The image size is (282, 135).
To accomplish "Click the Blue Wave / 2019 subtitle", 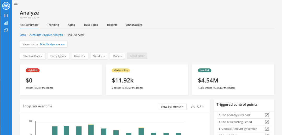I will coord(29,17).
